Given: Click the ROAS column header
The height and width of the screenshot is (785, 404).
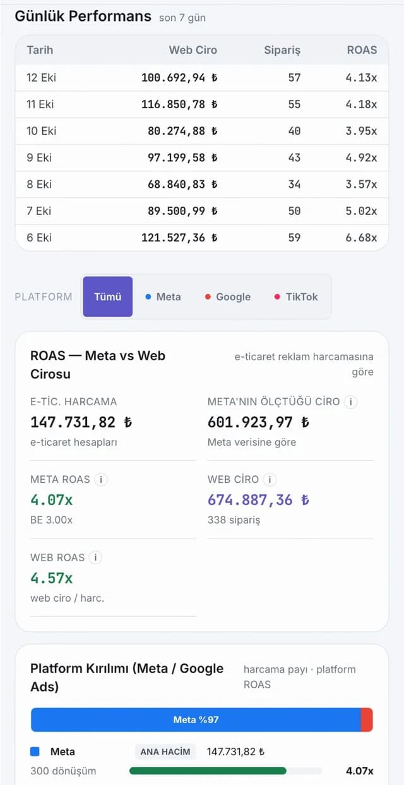Looking at the screenshot, I should 362,50.
